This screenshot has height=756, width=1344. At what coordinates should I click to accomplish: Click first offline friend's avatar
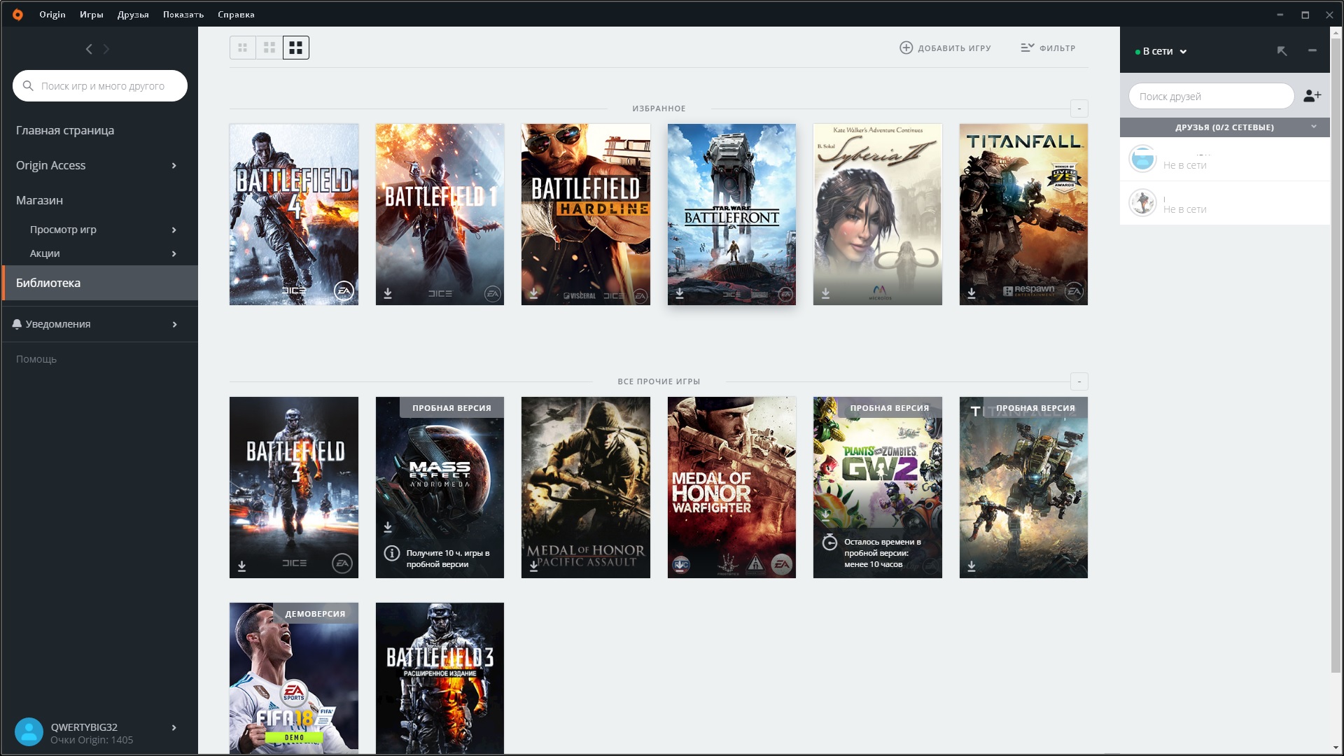point(1142,159)
